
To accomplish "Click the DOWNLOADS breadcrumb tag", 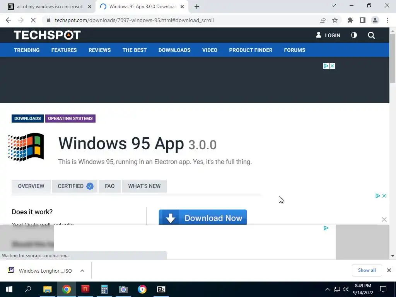I will coord(27,118).
